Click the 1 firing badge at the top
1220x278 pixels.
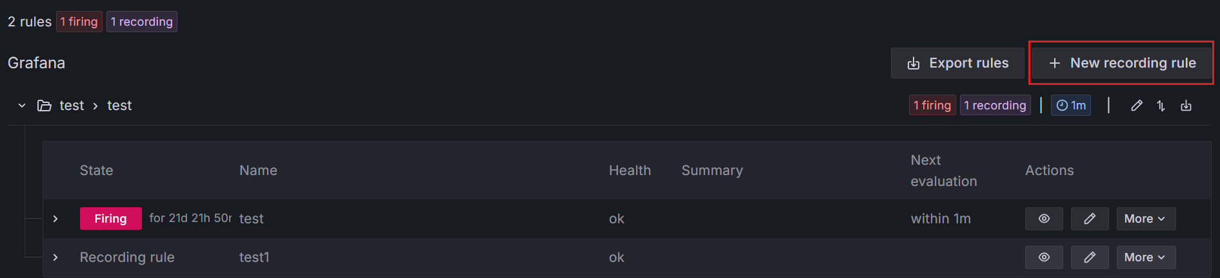point(79,22)
